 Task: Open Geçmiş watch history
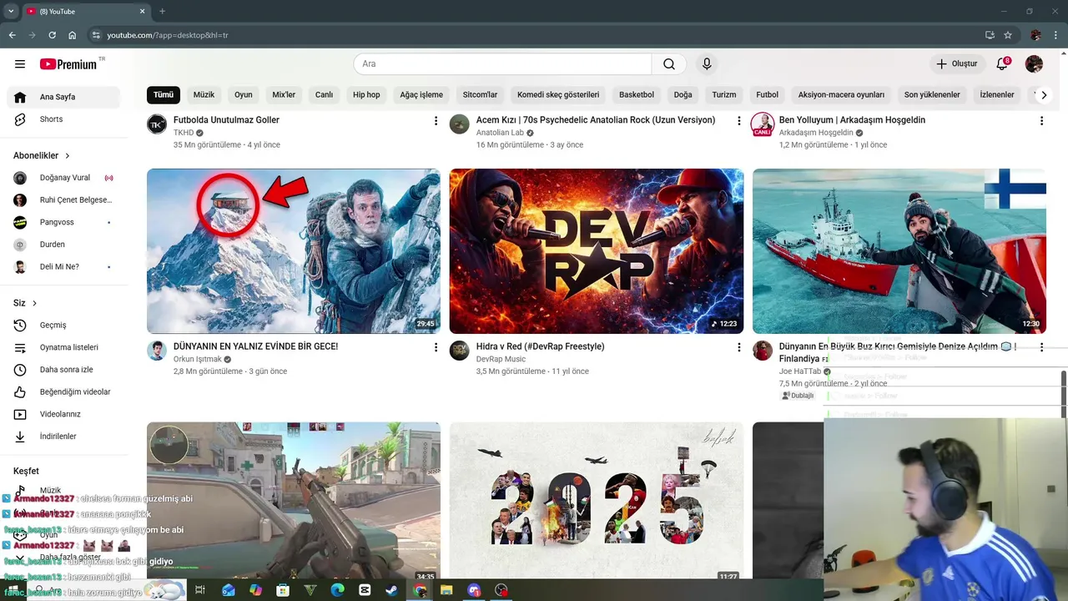(x=63, y=325)
